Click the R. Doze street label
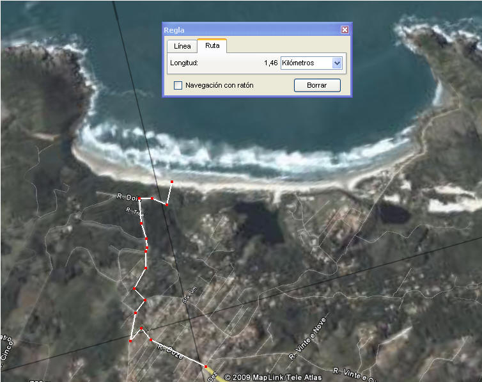 click(x=169, y=352)
